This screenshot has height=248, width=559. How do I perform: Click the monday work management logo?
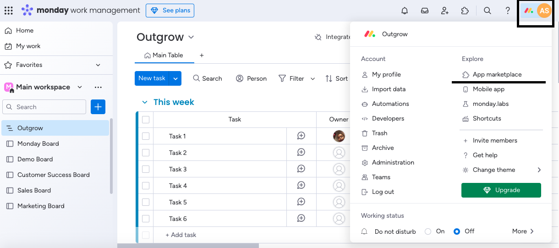coord(81,10)
